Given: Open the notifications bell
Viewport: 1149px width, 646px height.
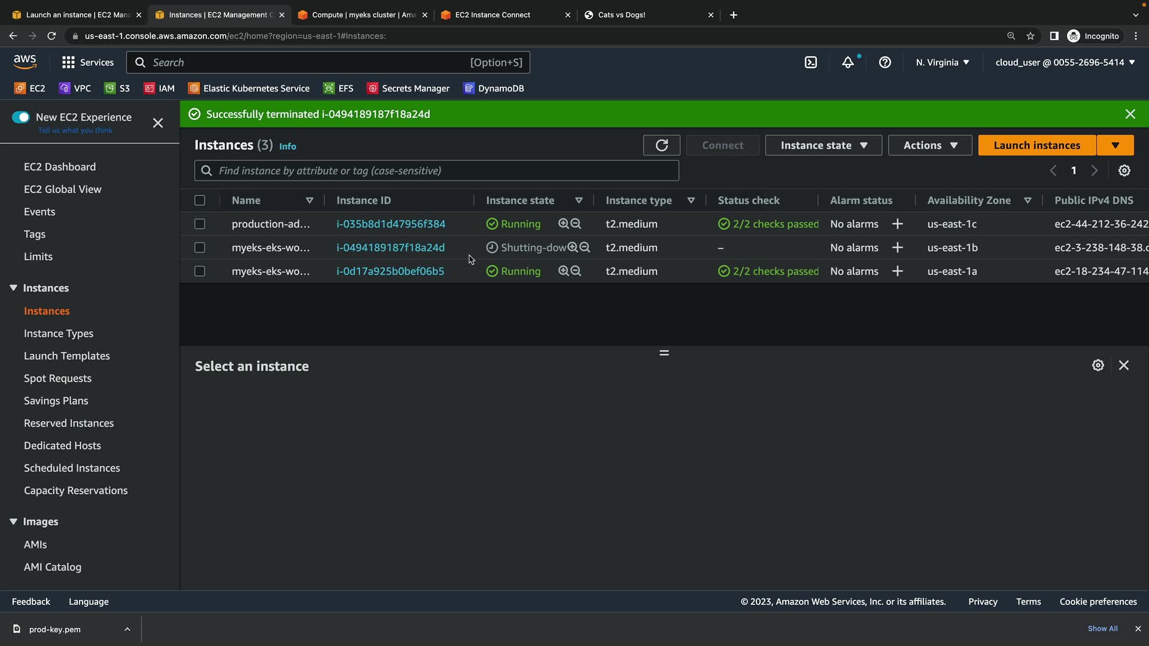Looking at the screenshot, I should click(848, 62).
